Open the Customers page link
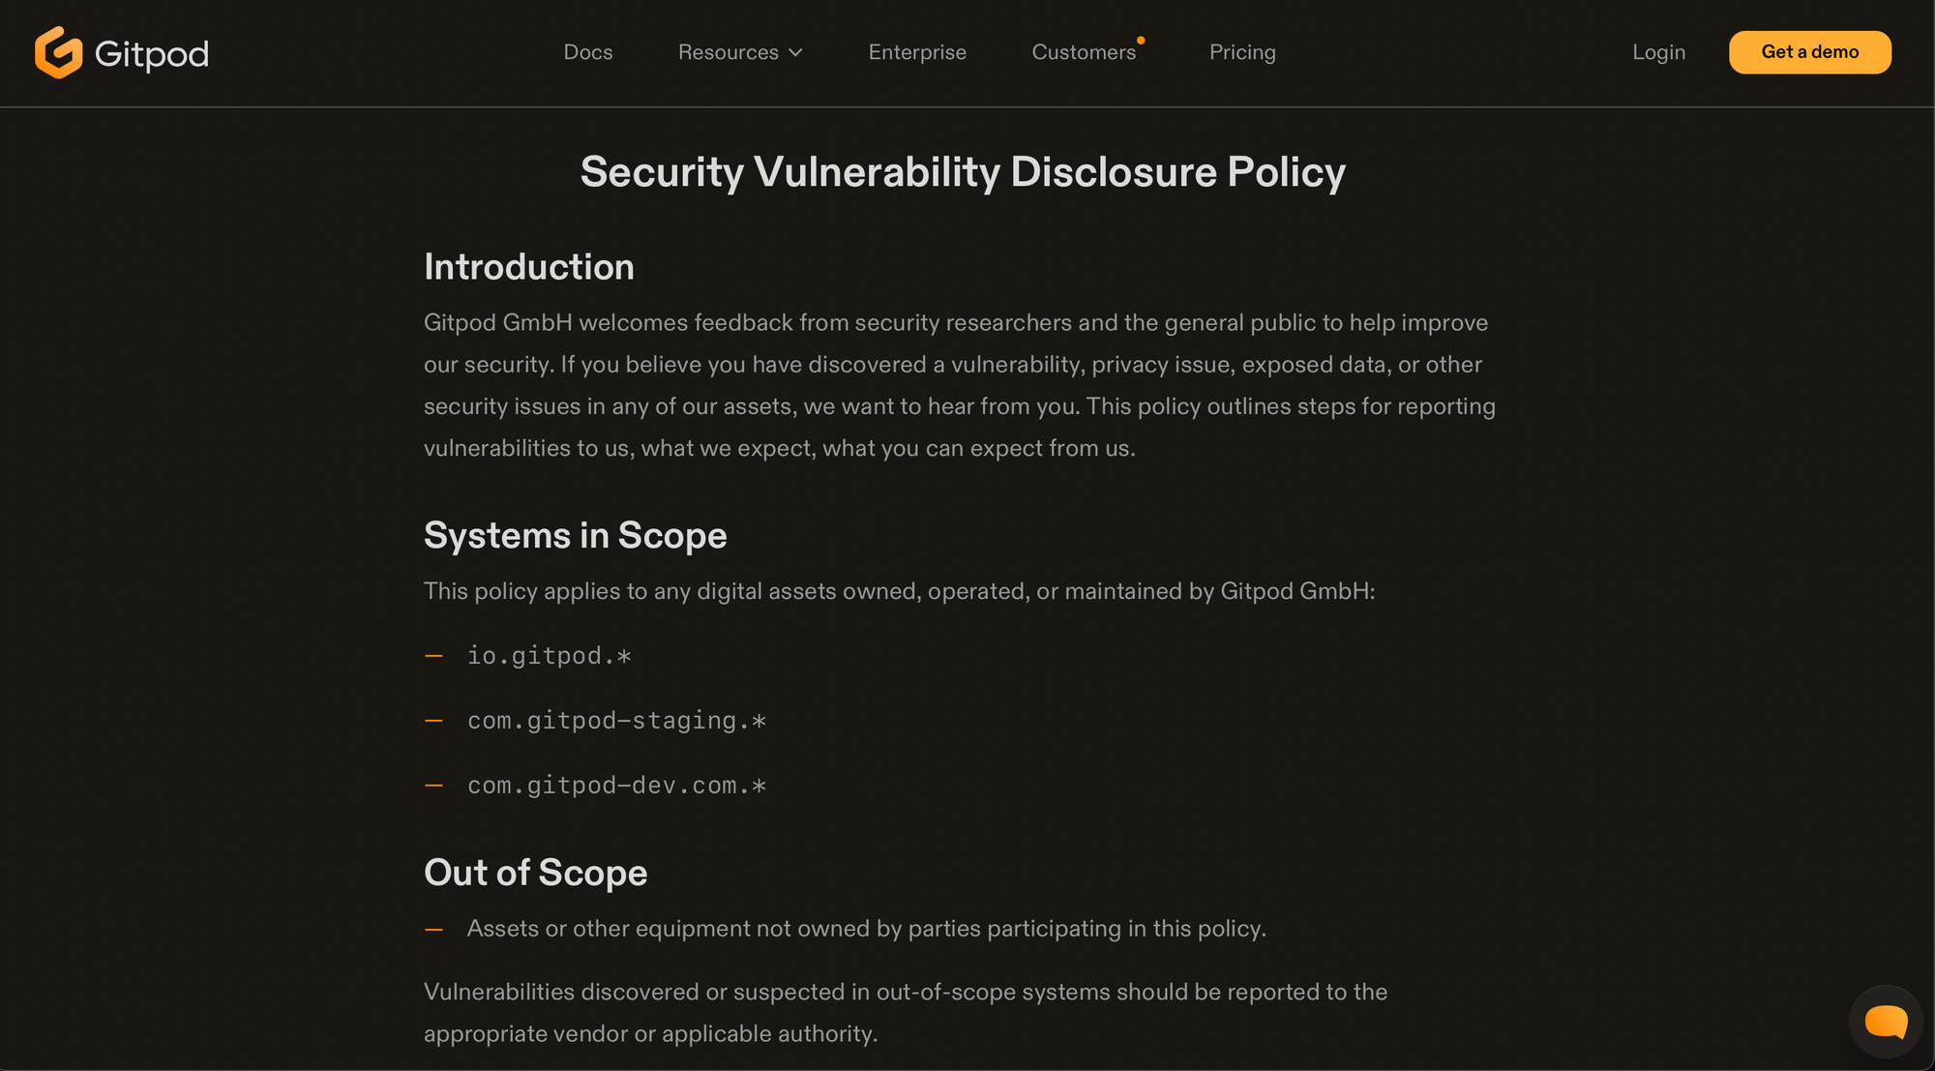Image resolution: width=1935 pixels, height=1071 pixels. [1083, 52]
